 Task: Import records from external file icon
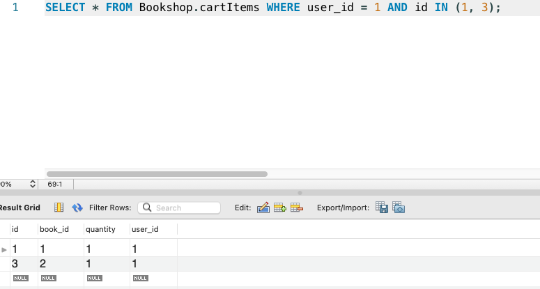(399, 208)
